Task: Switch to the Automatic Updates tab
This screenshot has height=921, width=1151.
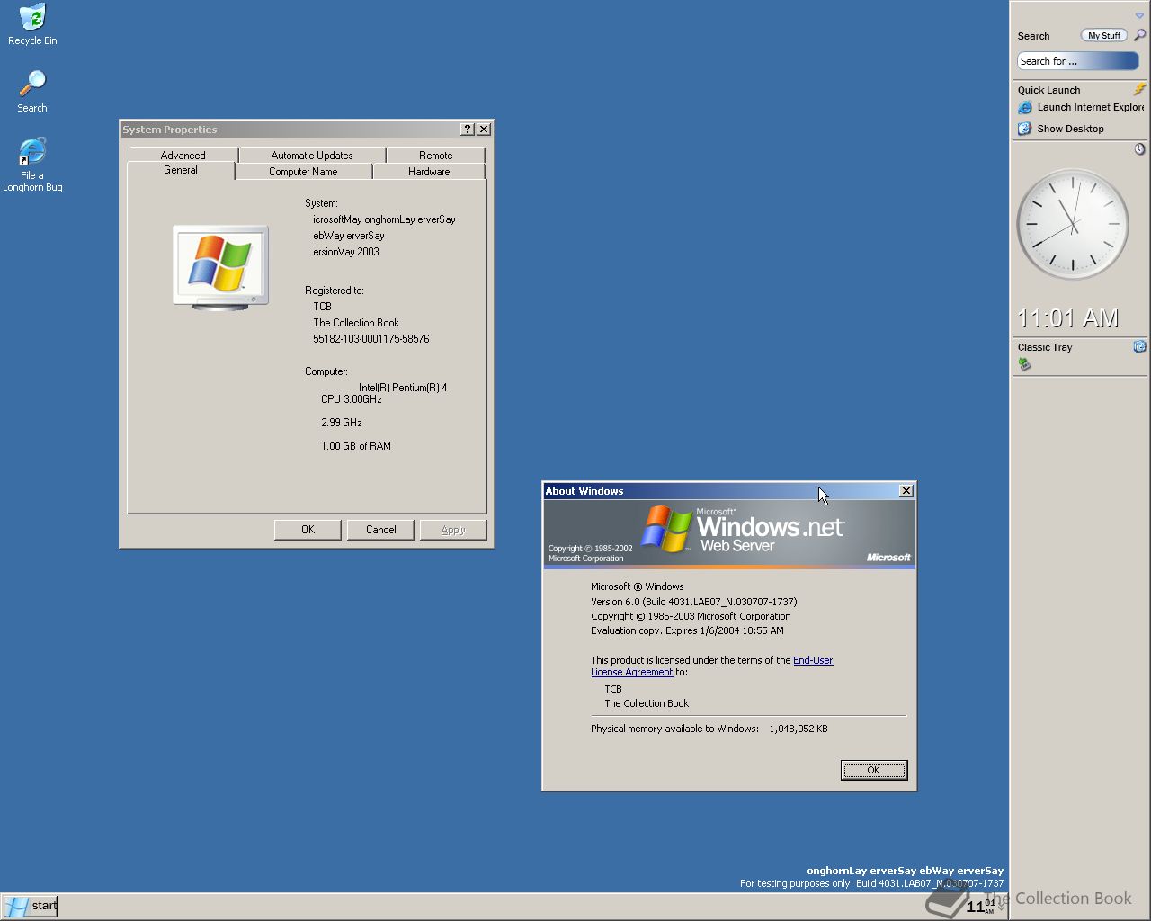Action: point(312,155)
